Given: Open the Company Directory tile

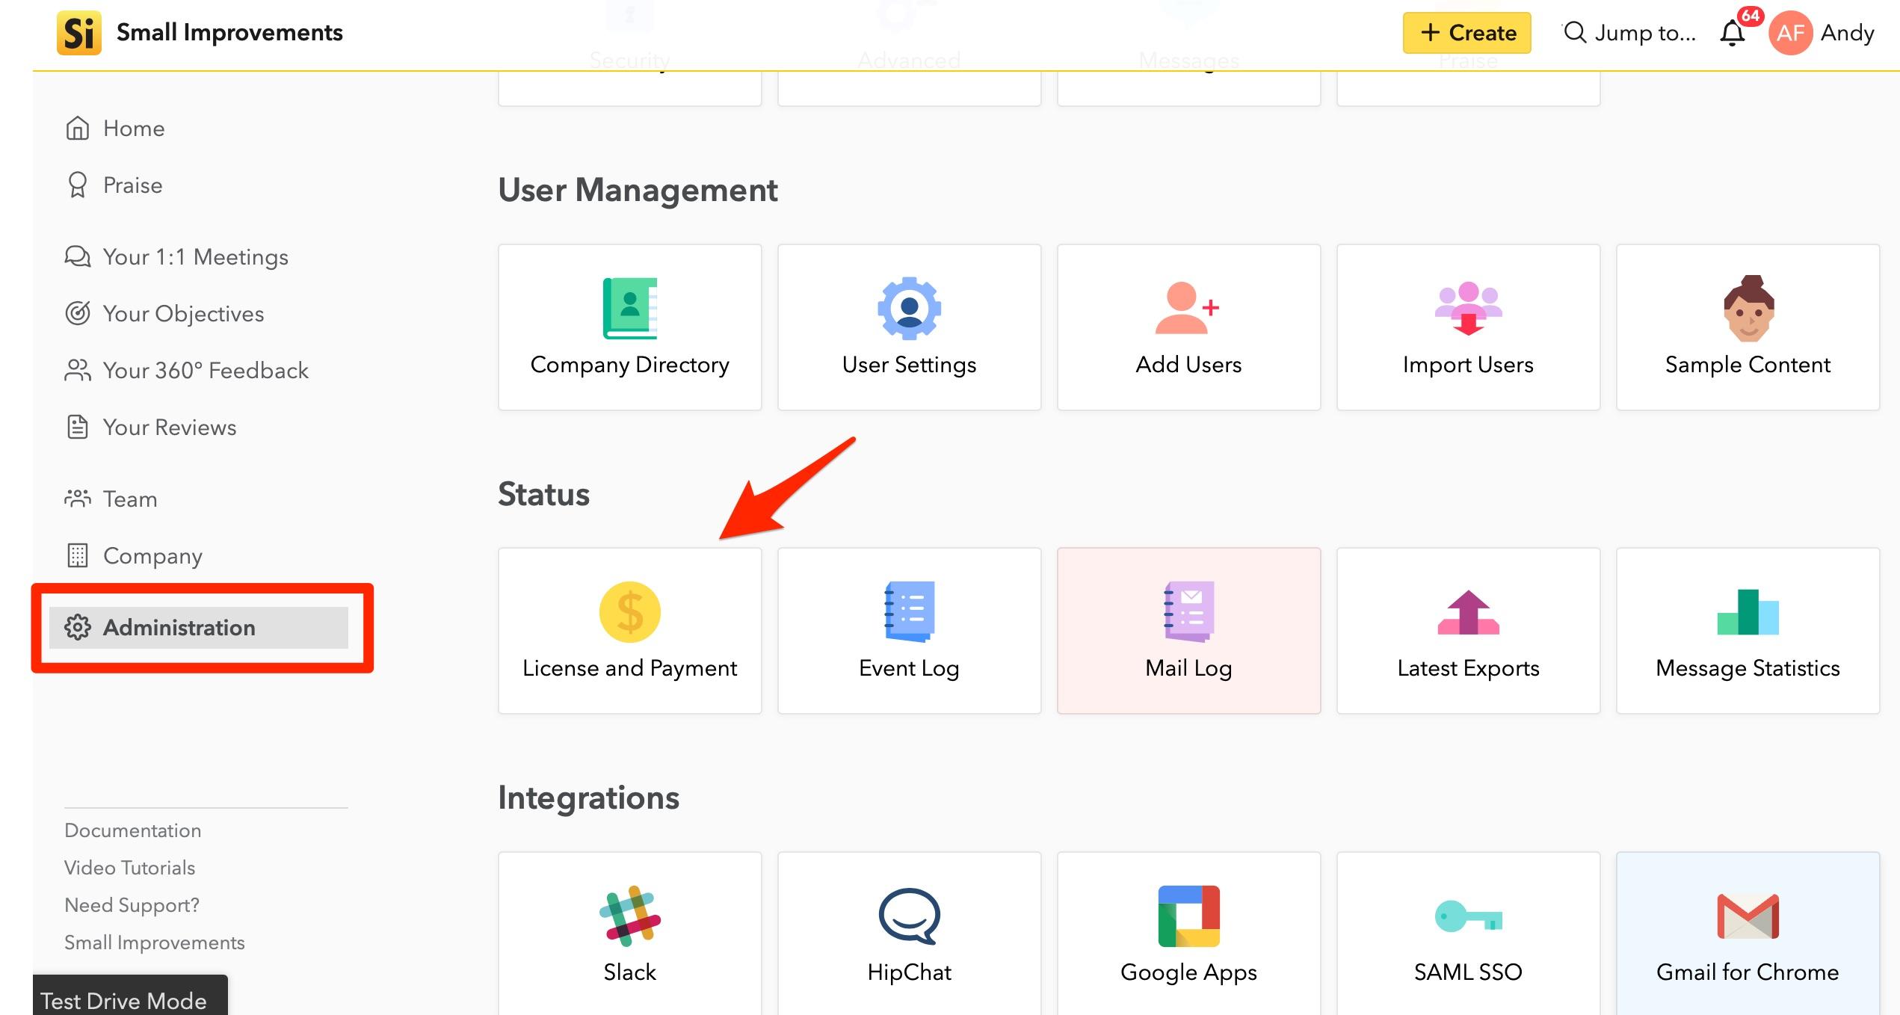Looking at the screenshot, I should click(x=629, y=327).
